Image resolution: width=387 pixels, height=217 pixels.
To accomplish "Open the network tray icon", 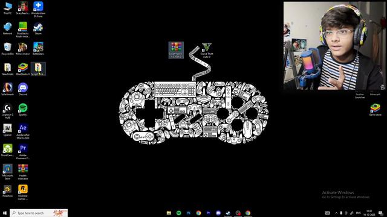I will pyautogui.click(x=352, y=213).
